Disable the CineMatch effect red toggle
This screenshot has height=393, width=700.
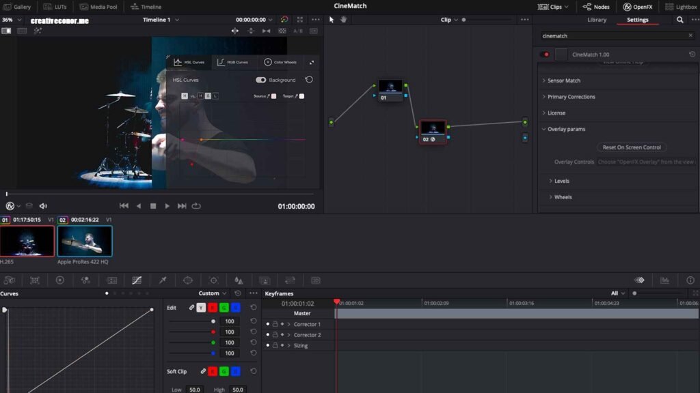point(545,55)
